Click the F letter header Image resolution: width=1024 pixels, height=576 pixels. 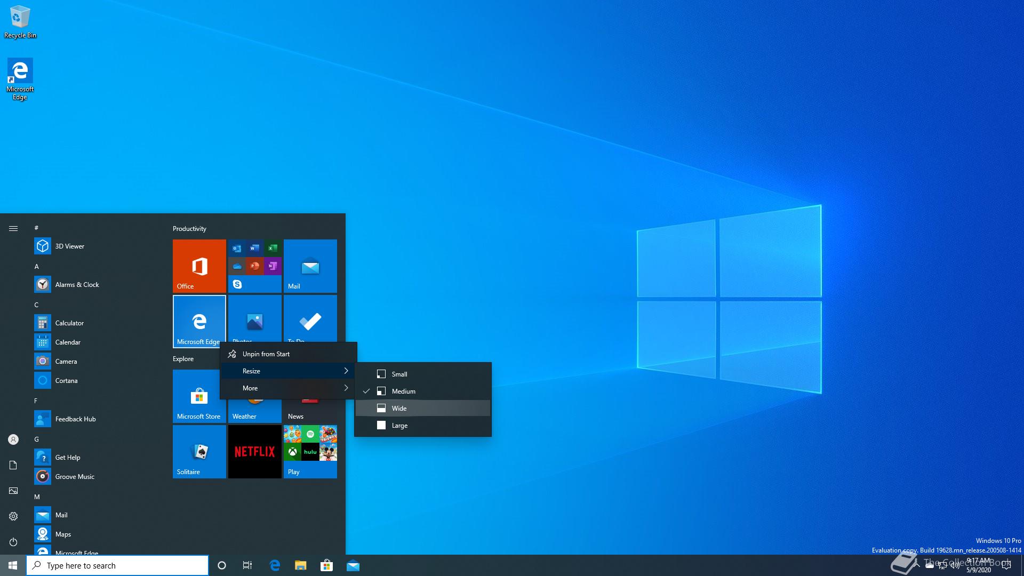pos(36,401)
